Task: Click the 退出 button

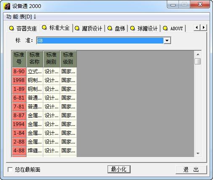Action: point(191,170)
